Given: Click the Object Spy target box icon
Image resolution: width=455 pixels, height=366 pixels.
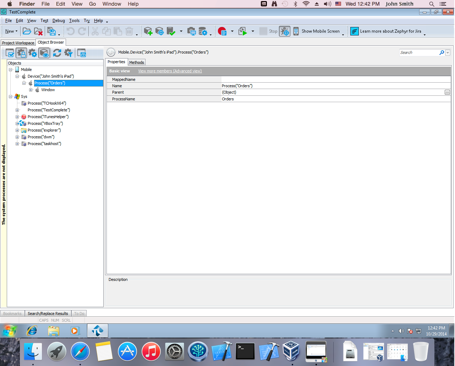Looking at the screenshot, I should pyautogui.click(x=159, y=31).
